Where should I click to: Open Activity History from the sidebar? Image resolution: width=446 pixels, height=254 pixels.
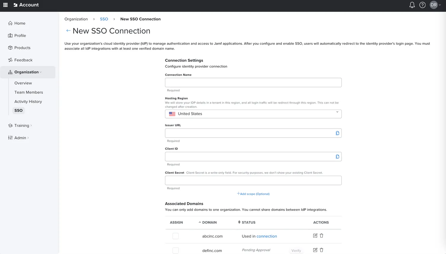(28, 102)
